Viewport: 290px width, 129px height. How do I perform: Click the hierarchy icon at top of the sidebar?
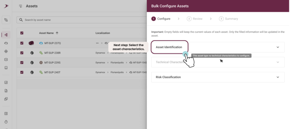pyautogui.click(x=6, y=20)
